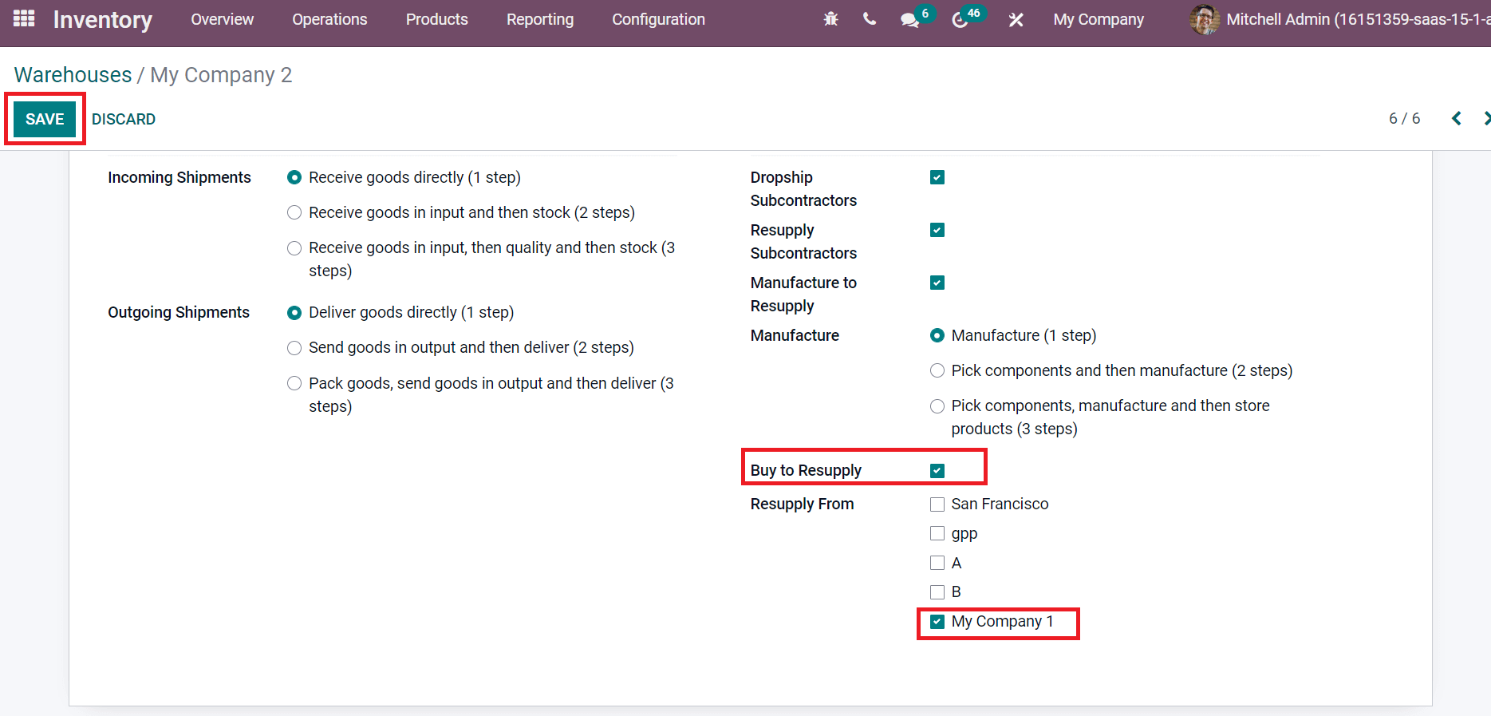Open the phone call icon
This screenshot has height=716, width=1491.
pos(870,19)
